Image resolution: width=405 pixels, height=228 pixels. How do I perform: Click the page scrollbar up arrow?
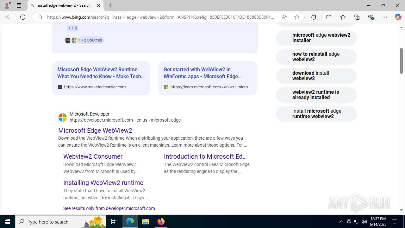click(401, 28)
